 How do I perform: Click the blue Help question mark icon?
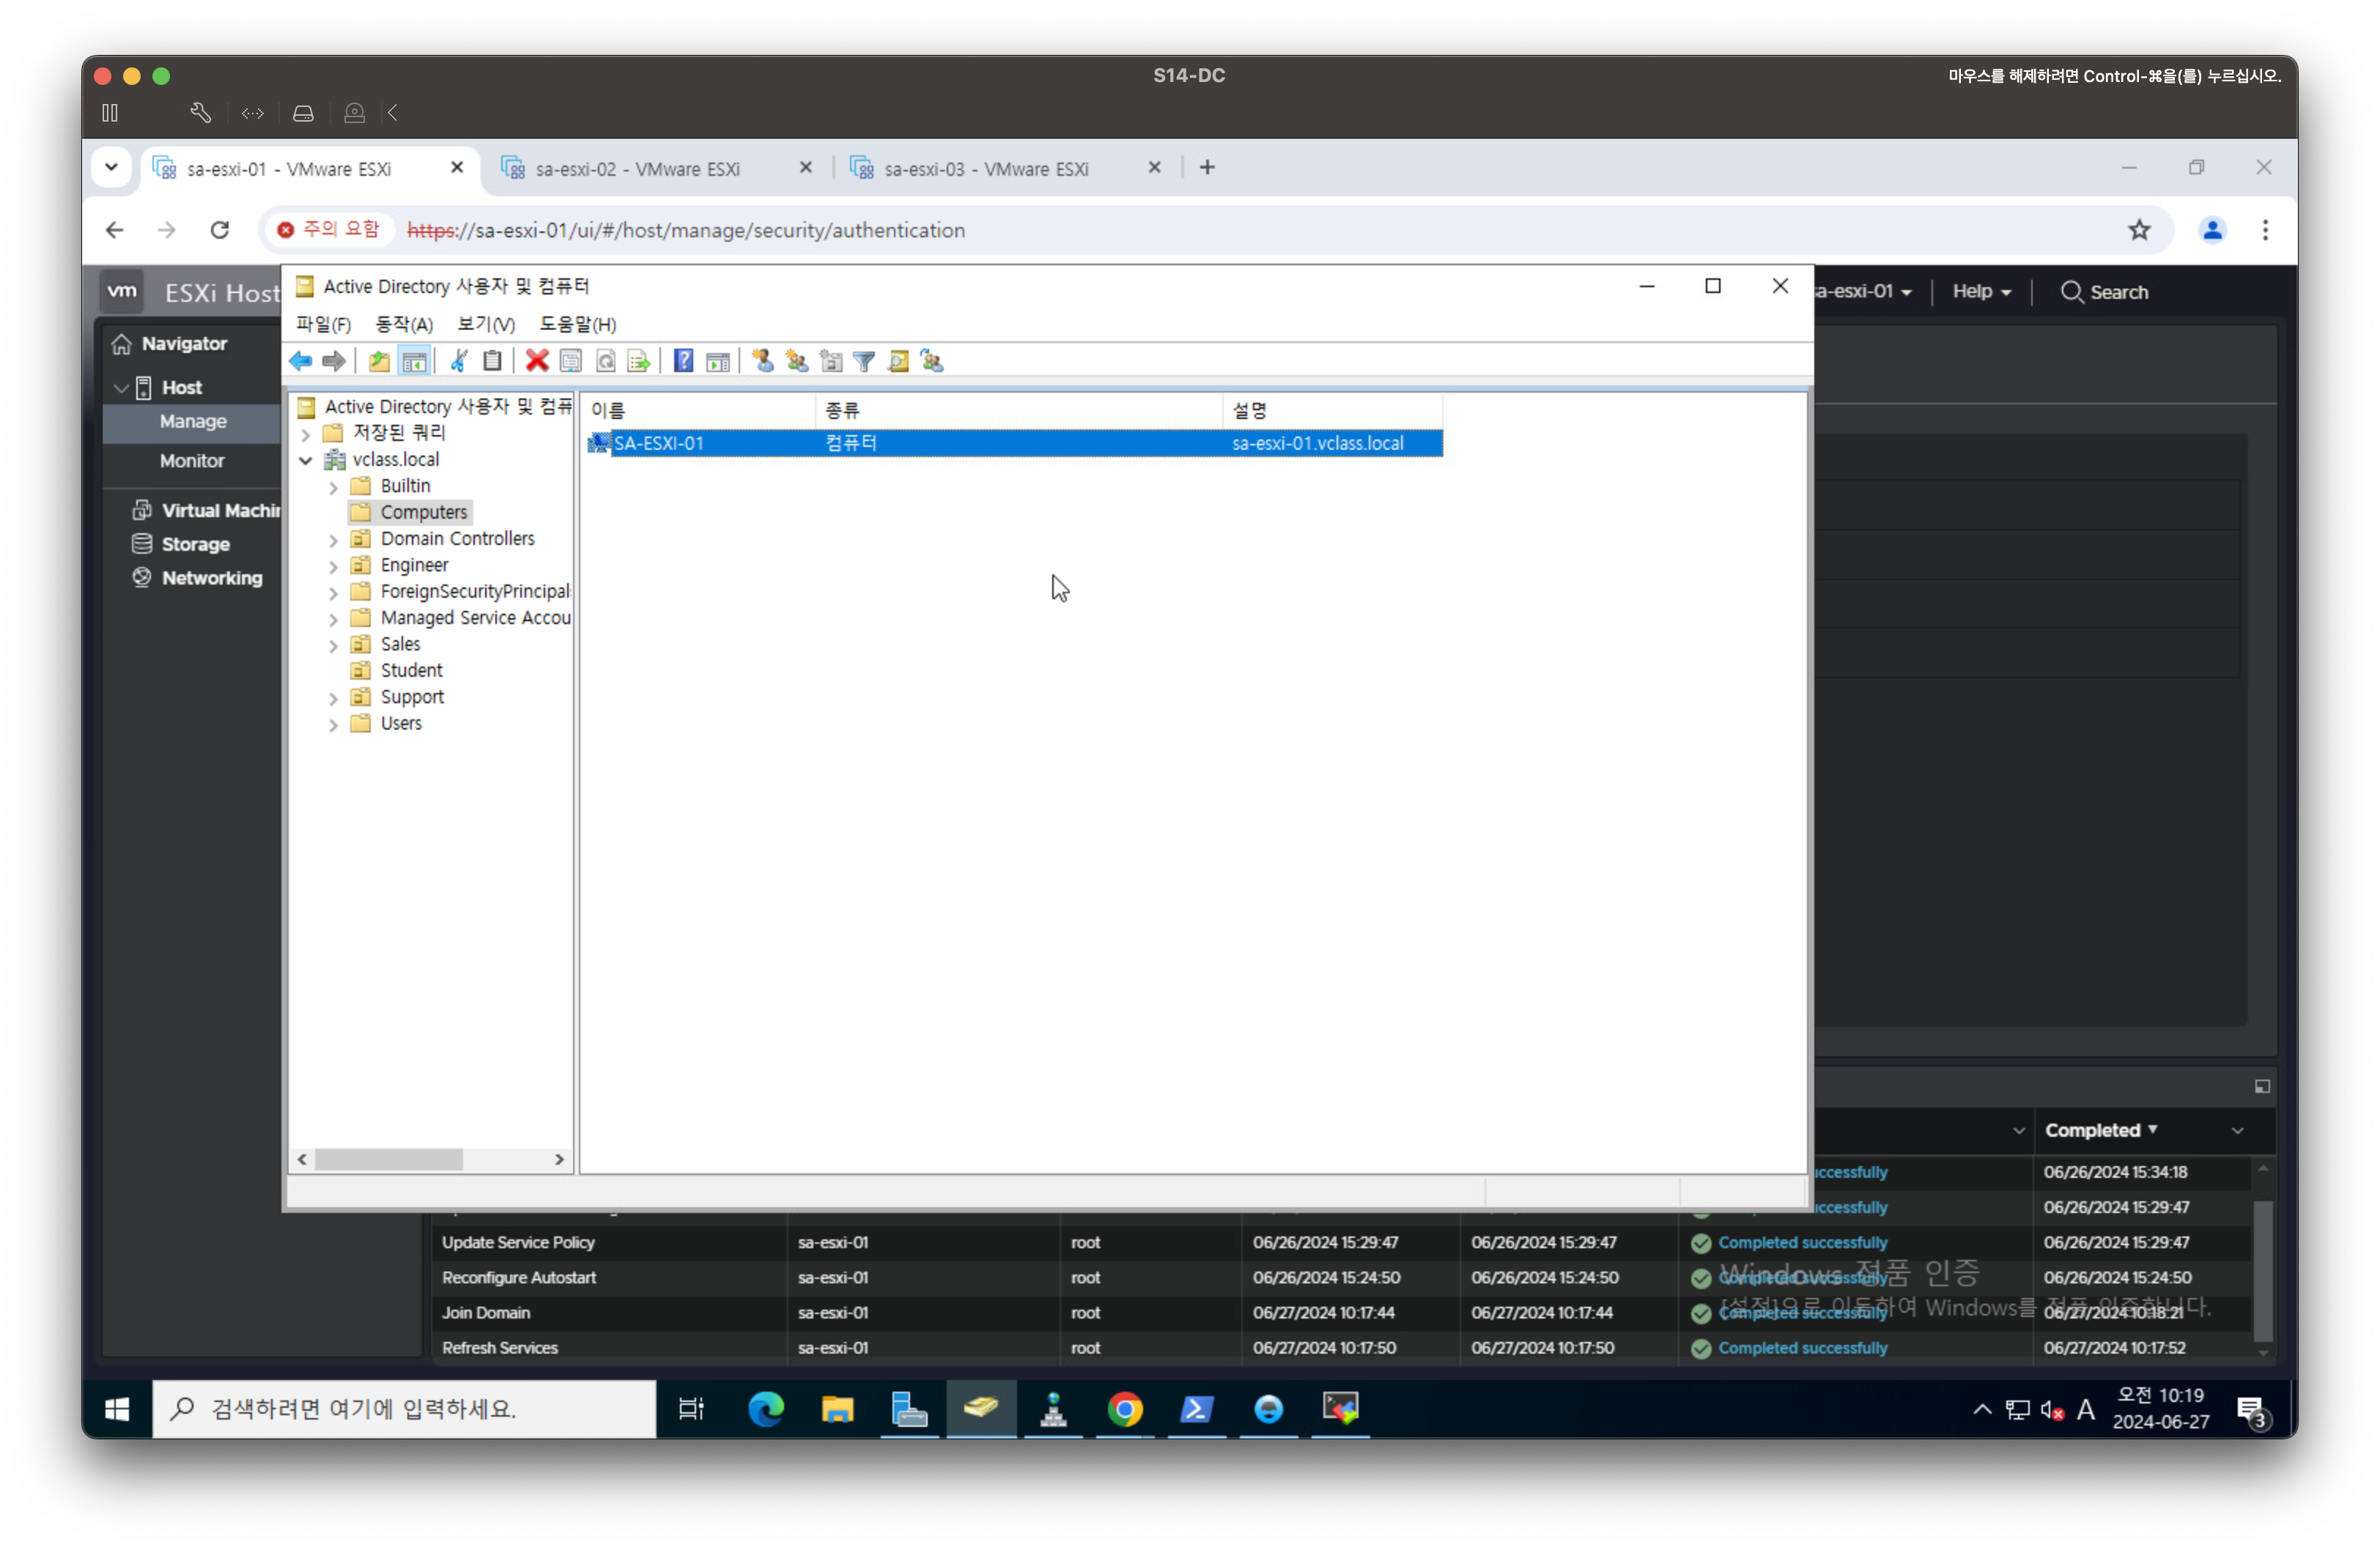(x=683, y=361)
